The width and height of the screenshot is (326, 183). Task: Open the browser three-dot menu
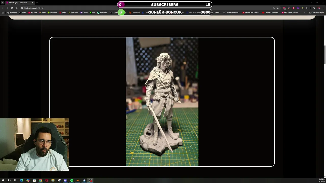tap(323, 8)
